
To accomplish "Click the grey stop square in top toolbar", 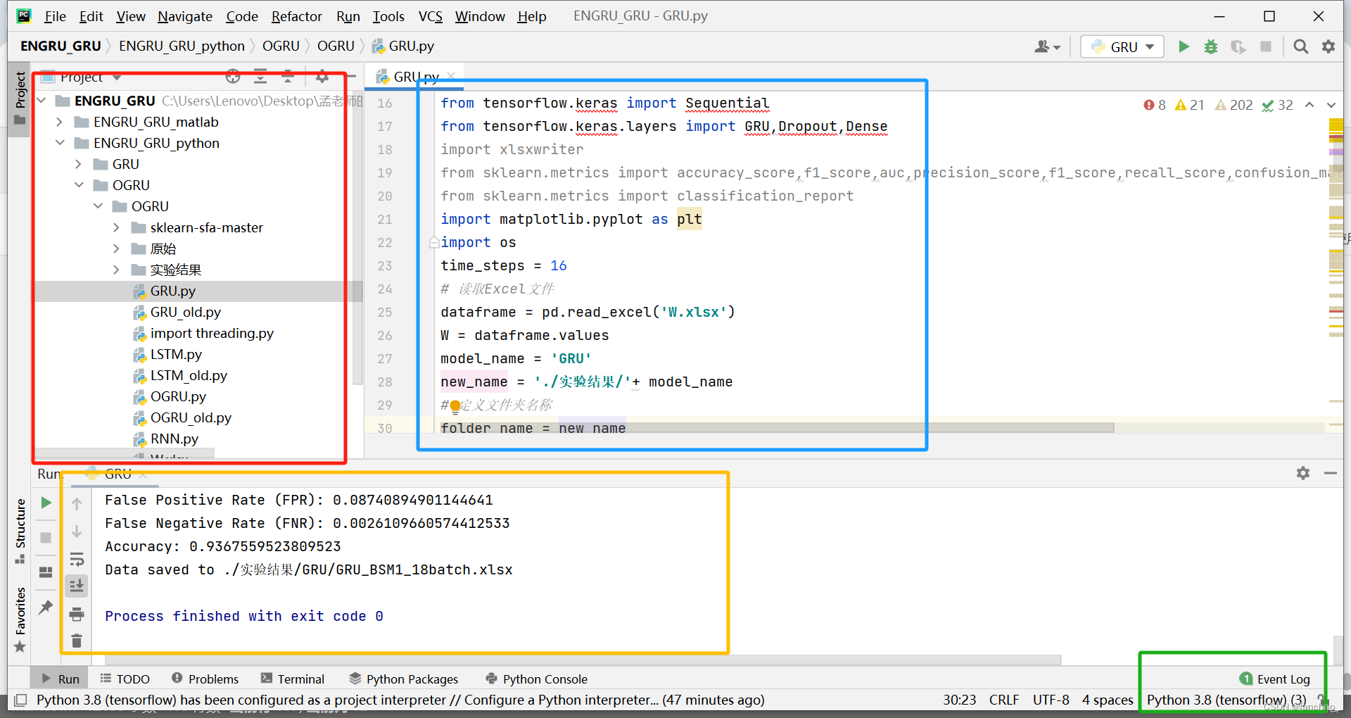I will coord(1265,46).
